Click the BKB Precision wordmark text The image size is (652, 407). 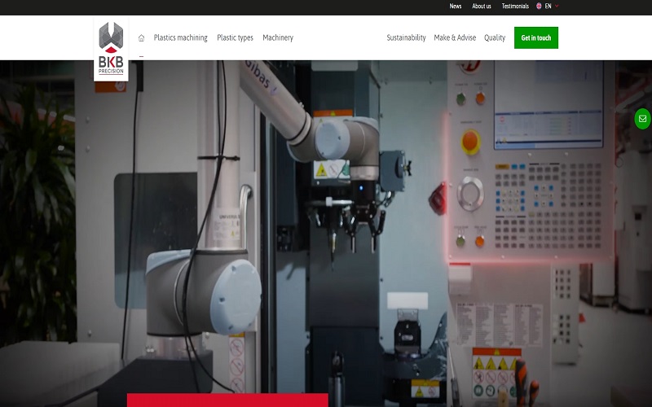click(111, 63)
